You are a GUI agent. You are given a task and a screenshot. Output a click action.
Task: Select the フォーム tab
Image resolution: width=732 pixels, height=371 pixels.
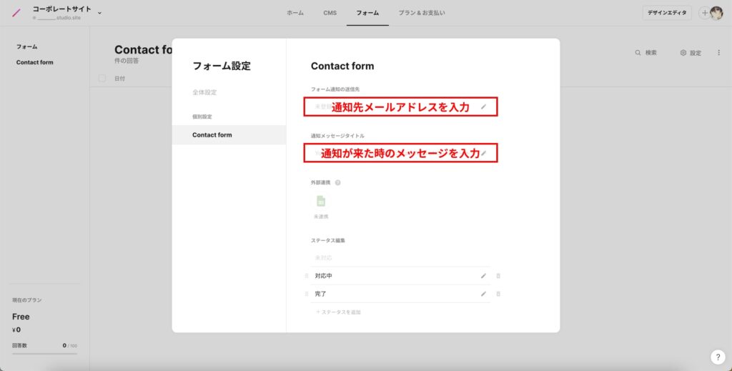pos(367,13)
